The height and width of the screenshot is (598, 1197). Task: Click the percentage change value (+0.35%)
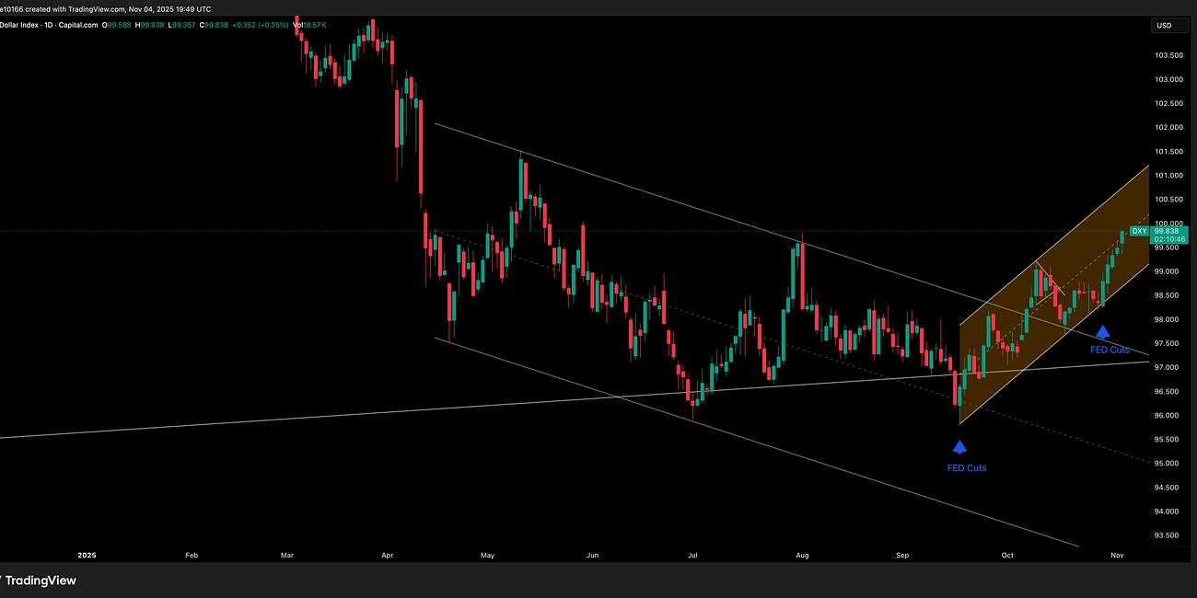pos(272,25)
